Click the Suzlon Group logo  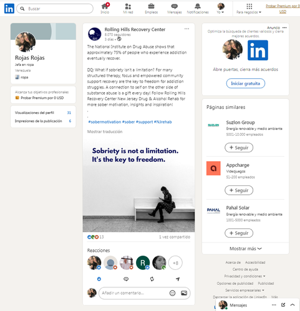(213, 125)
